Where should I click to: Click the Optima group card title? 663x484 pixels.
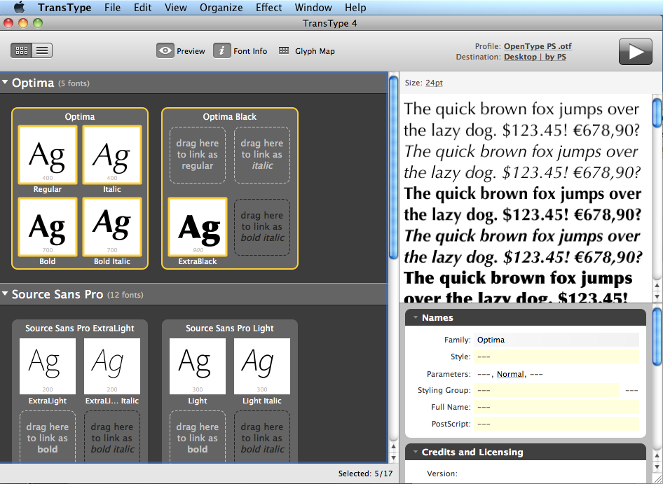click(x=80, y=117)
